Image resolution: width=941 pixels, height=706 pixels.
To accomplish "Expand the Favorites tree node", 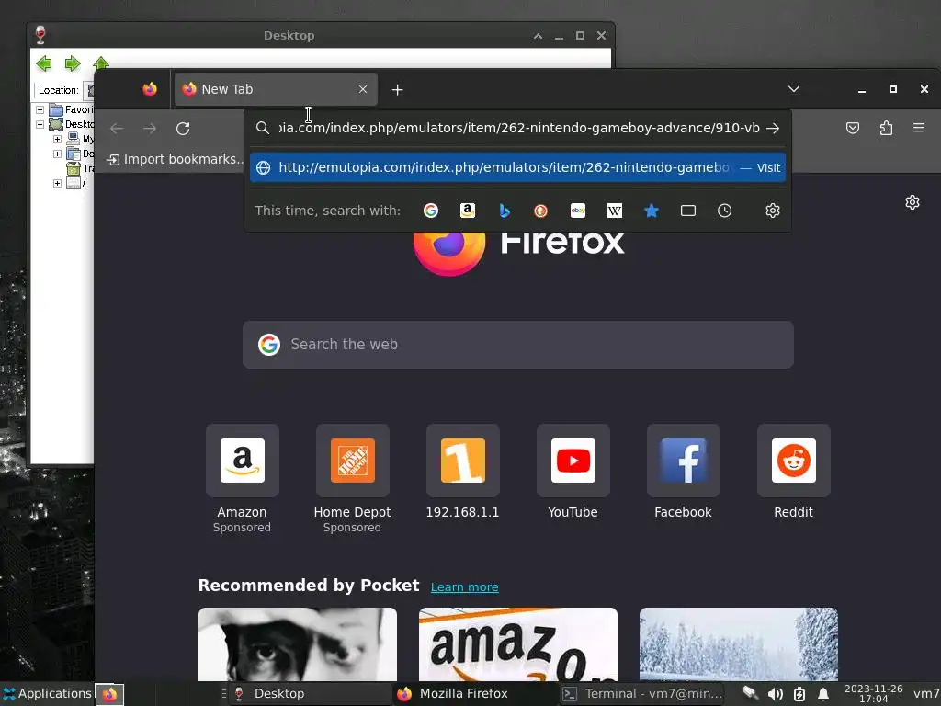I will [x=40, y=110].
